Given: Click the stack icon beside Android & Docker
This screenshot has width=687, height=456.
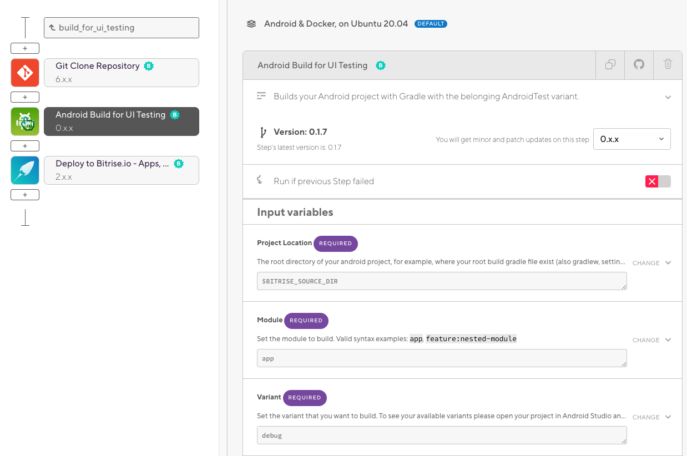Looking at the screenshot, I should (251, 23).
